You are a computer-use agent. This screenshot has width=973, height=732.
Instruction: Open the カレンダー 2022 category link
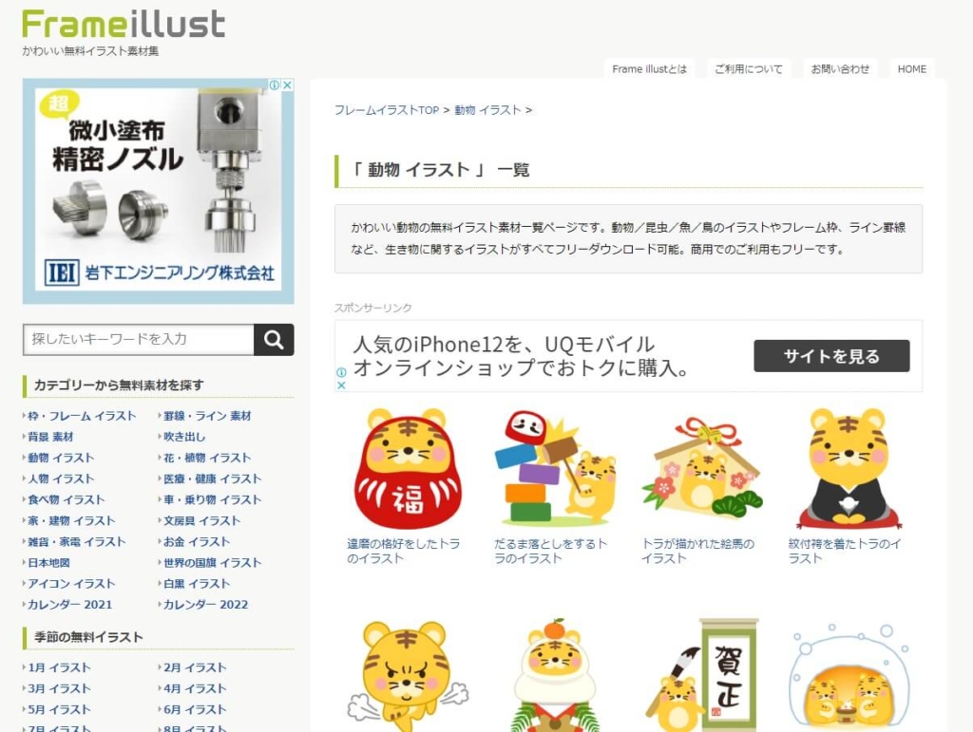point(205,605)
